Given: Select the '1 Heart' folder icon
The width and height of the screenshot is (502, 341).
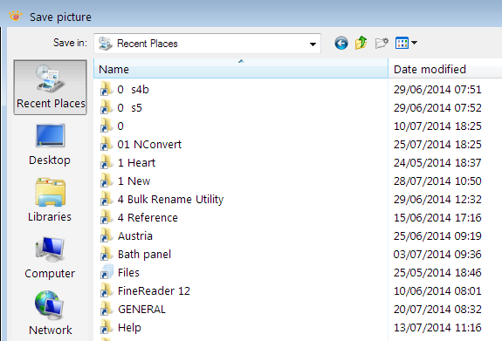Looking at the screenshot, I should pos(106,162).
